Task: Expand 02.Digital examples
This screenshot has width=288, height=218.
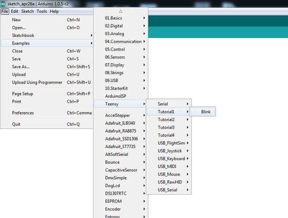Action: tap(121, 26)
